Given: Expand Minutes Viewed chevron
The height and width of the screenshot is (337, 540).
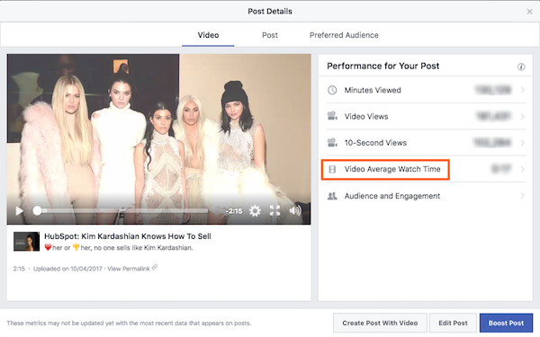Looking at the screenshot, I should (522, 90).
